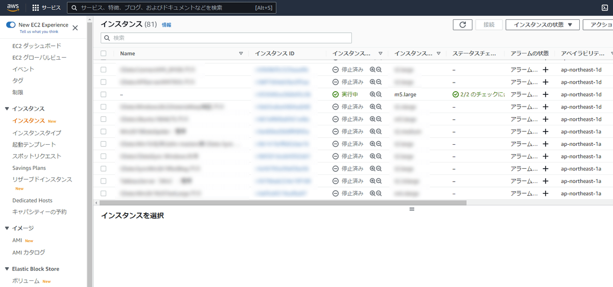613x287 pixels.
Task: Zoom in icon on the 実行中 row
Action: pyautogui.click(x=373, y=94)
